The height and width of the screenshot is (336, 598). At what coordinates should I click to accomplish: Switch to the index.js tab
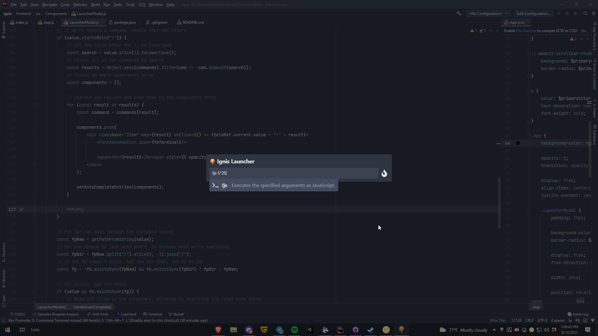[x=22, y=22]
